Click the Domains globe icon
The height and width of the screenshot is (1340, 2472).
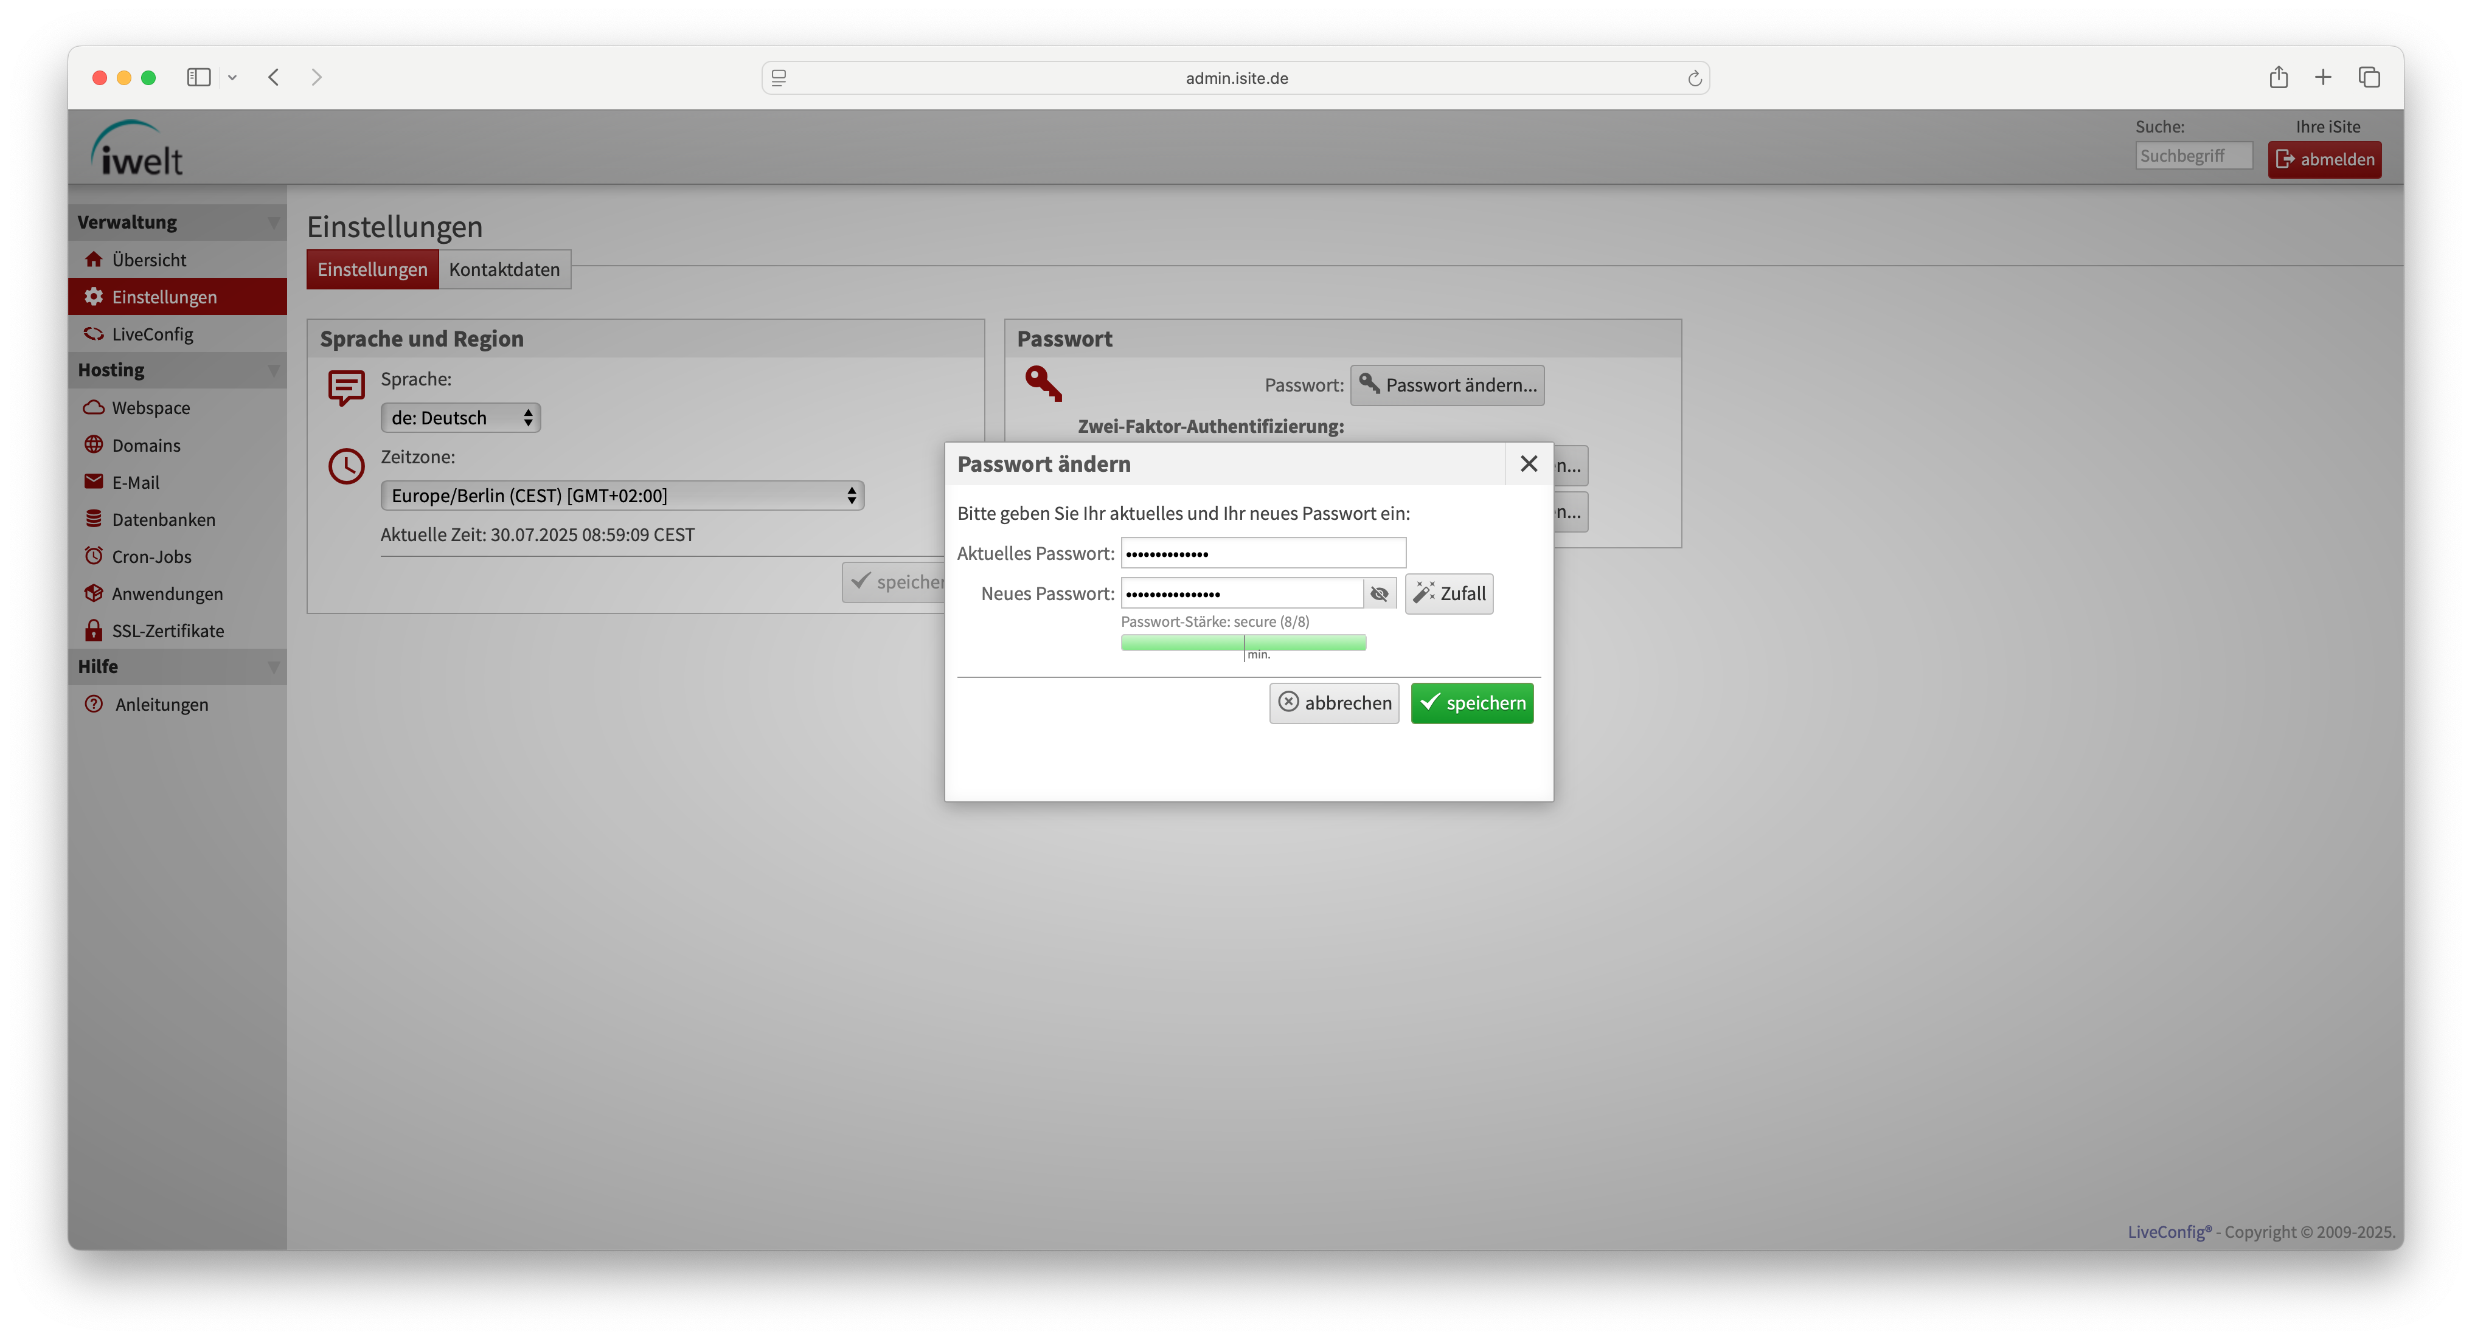[93, 444]
